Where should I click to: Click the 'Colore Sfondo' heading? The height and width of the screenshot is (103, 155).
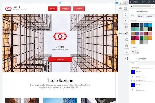point(142,12)
